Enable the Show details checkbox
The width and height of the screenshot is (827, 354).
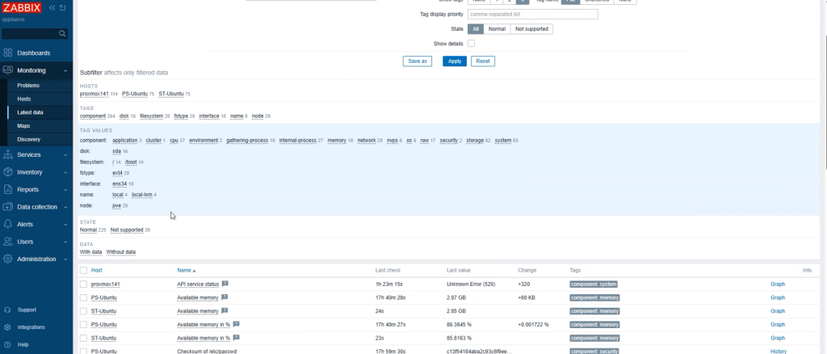click(x=472, y=43)
